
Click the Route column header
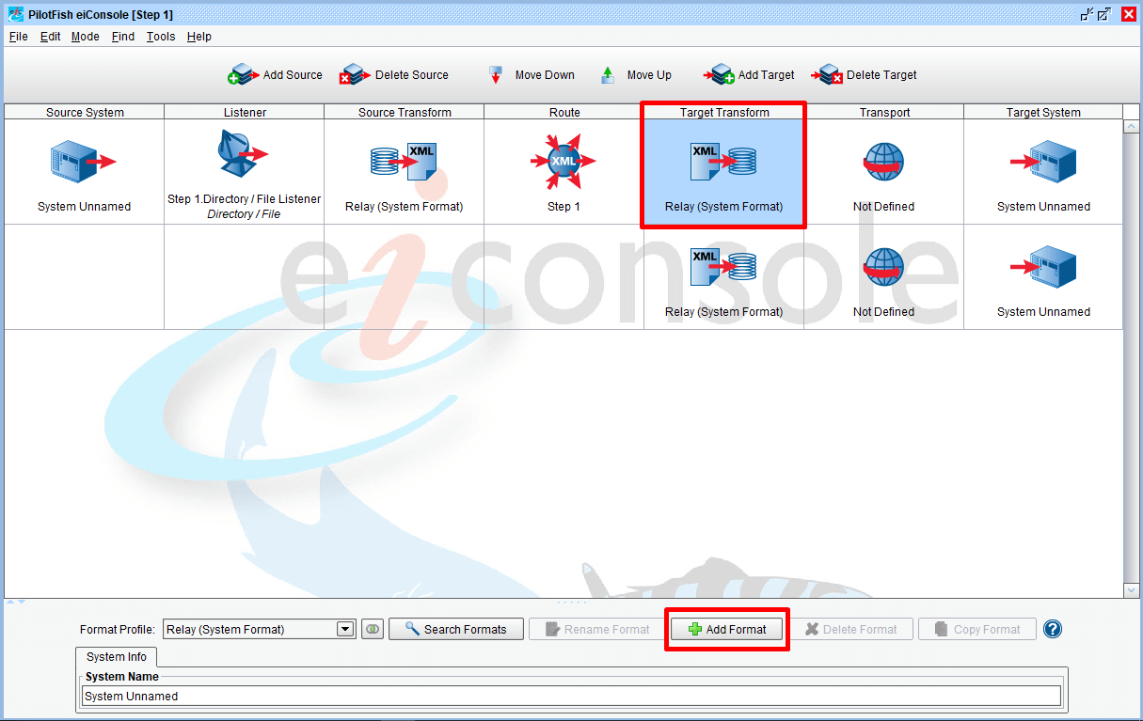[564, 112]
